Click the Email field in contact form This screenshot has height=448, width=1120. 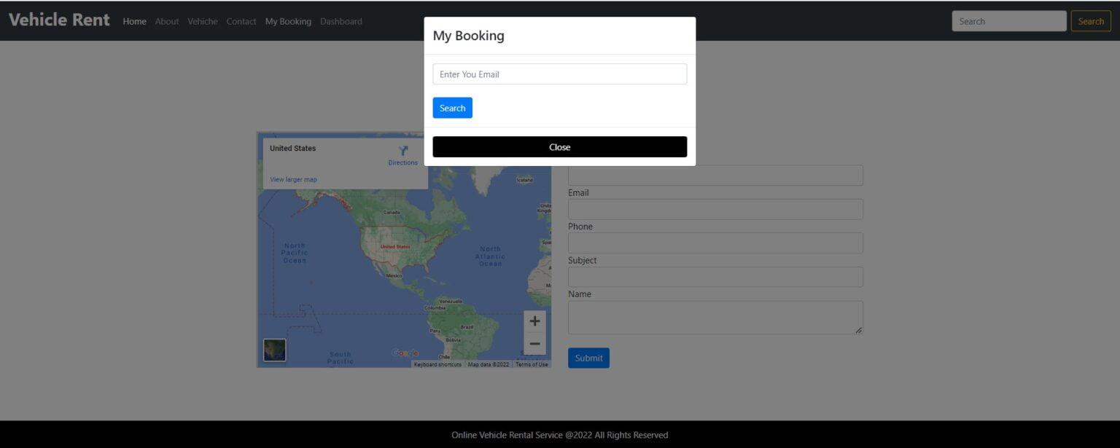[715, 209]
